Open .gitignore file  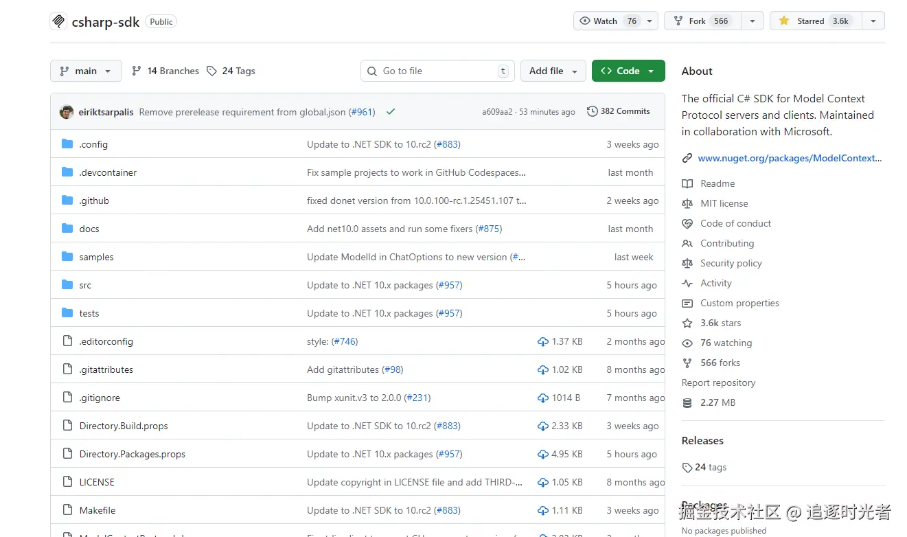100,398
